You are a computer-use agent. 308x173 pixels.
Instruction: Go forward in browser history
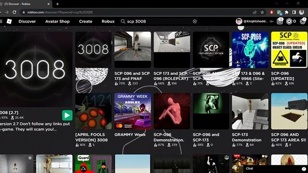click(7, 12)
